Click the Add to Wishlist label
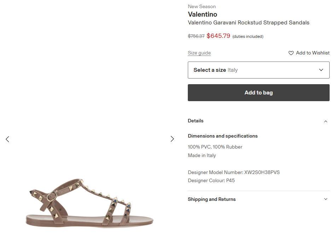This screenshot has width=336, height=249. (x=313, y=53)
